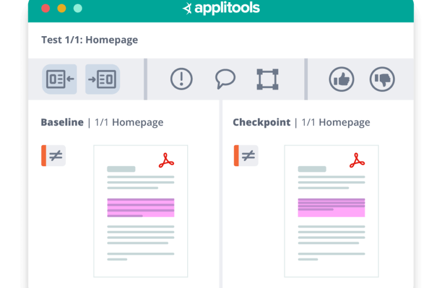Open the Baseline PDF page thumbnail
The width and height of the screenshot is (442, 288).
tap(140, 211)
